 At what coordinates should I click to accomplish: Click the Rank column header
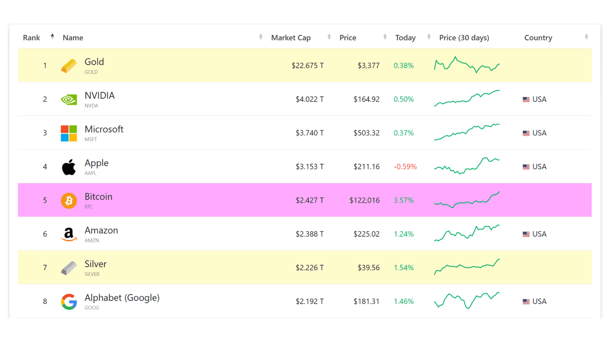(31, 38)
